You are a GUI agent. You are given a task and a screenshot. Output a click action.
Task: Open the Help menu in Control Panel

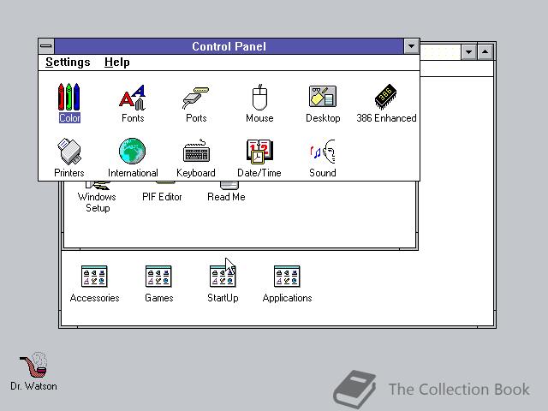click(x=117, y=63)
